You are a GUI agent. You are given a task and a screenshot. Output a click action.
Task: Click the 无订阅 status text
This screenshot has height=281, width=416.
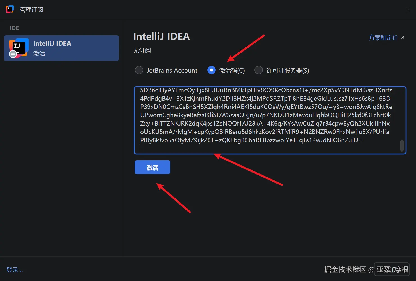coord(142,50)
